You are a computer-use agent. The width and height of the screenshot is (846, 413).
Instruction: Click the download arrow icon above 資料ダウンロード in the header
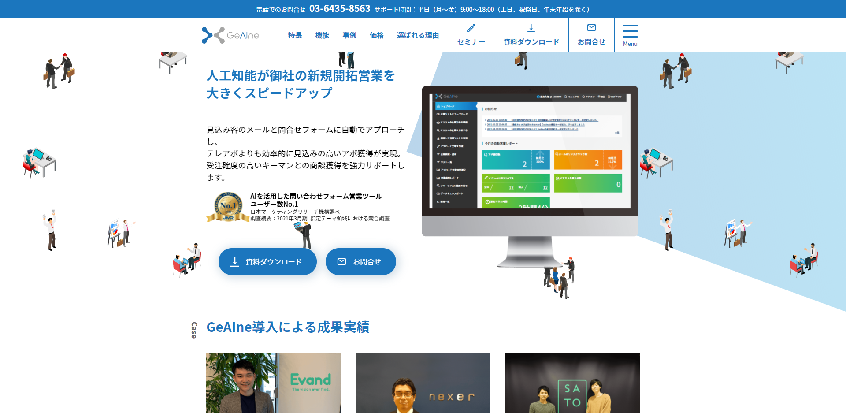pos(531,28)
